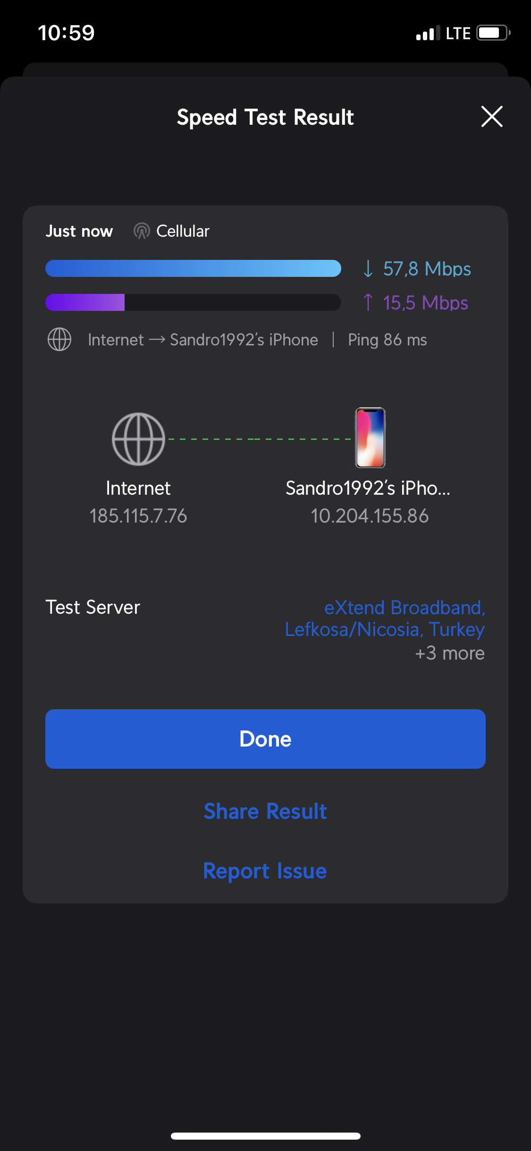Tap the Cellular signal icon
Image resolution: width=531 pixels, height=1151 pixels.
tap(142, 231)
